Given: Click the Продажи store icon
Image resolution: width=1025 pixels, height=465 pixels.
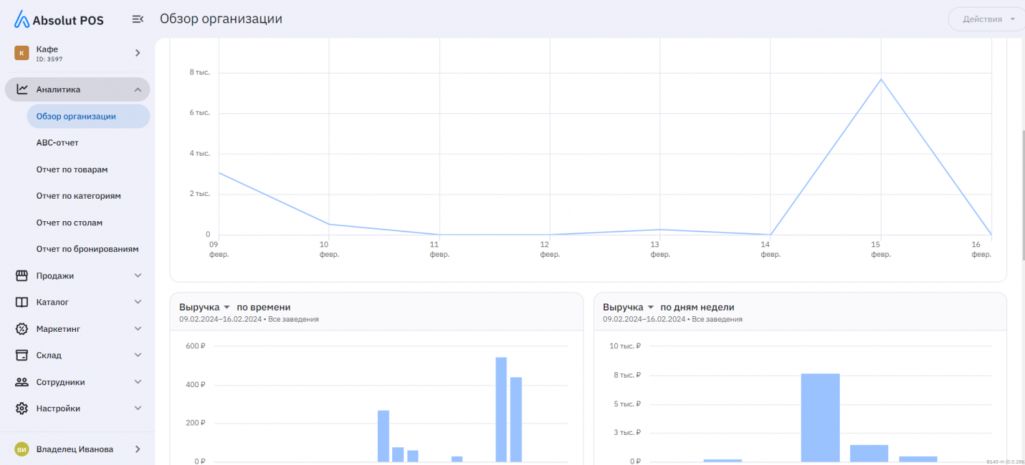Looking at the screenshot, I should pos(22,276).
